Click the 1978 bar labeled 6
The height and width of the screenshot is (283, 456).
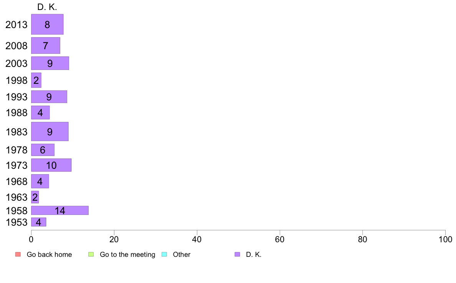pyautogui.click(x=43, y=150)
